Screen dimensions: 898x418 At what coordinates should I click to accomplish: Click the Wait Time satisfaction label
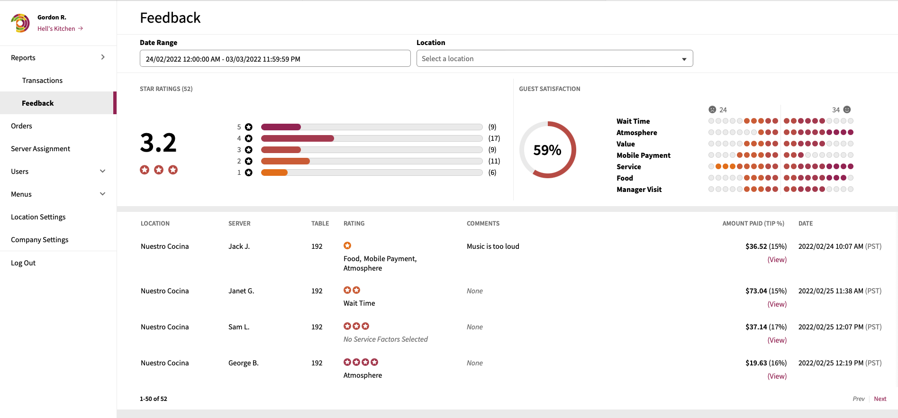tap(633, 121)
